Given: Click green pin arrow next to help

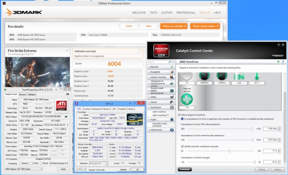Looking at the screenshot, I should (x=278, y=62).
